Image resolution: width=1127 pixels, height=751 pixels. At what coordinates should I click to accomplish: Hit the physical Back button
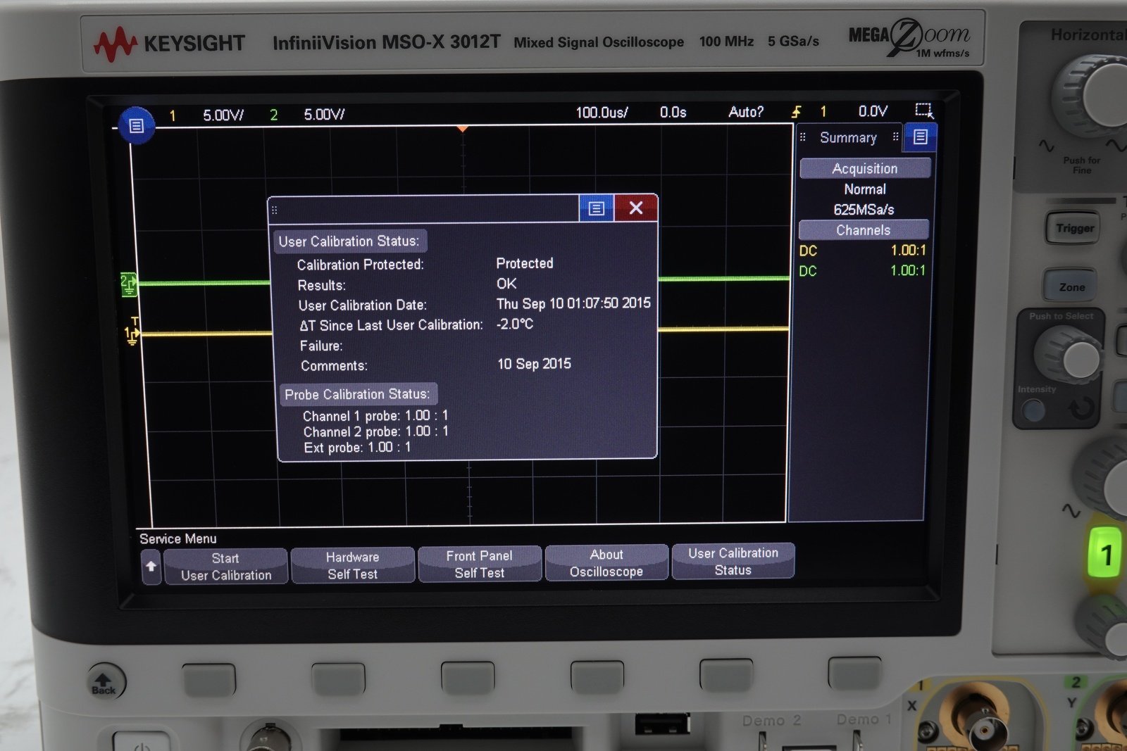[105, 681]
